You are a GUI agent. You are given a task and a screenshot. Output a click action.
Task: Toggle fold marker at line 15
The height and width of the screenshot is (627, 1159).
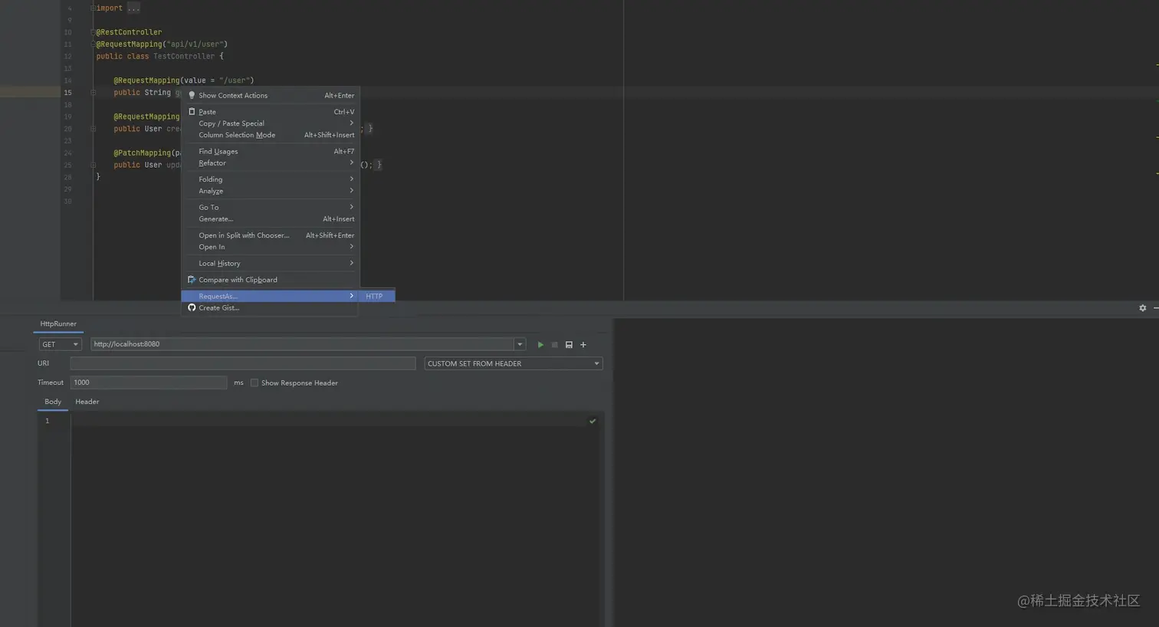[94, 93]
